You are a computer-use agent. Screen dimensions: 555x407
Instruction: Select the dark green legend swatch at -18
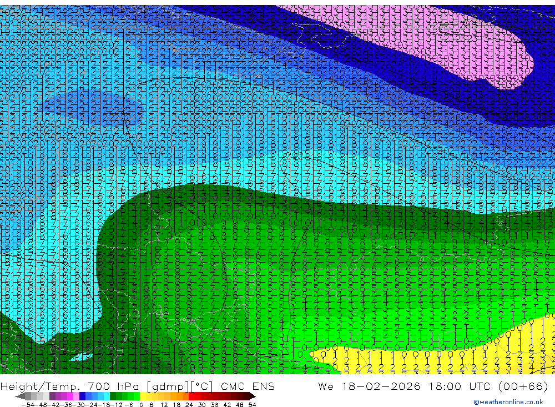[x=113, y=396]
